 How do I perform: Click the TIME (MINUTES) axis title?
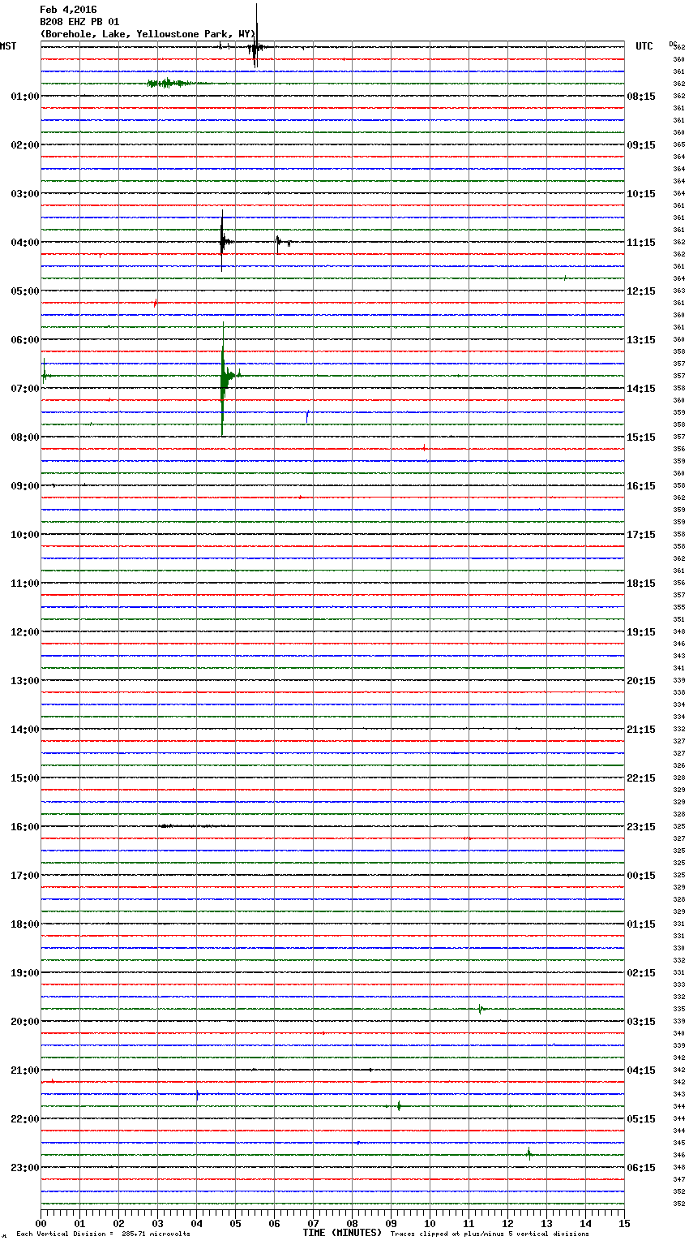pos(342,1233)
